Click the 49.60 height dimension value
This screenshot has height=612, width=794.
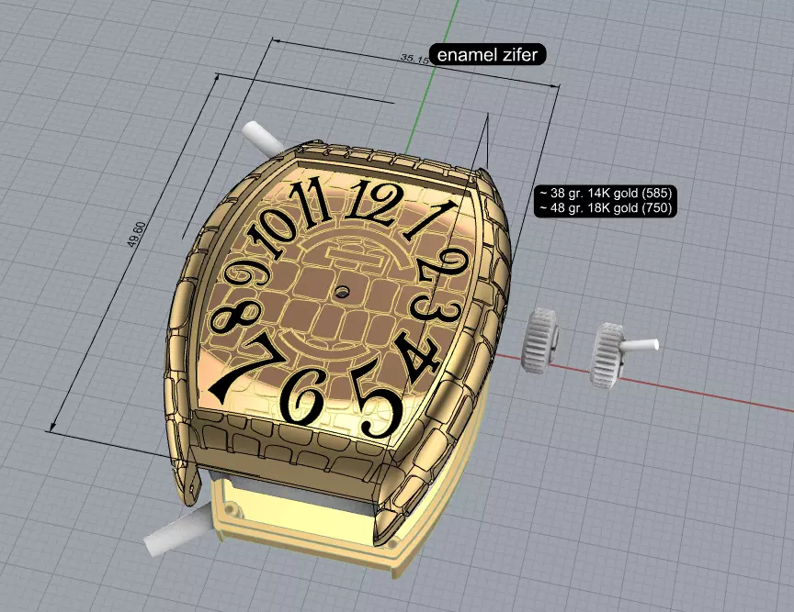[x=136, y=235]
